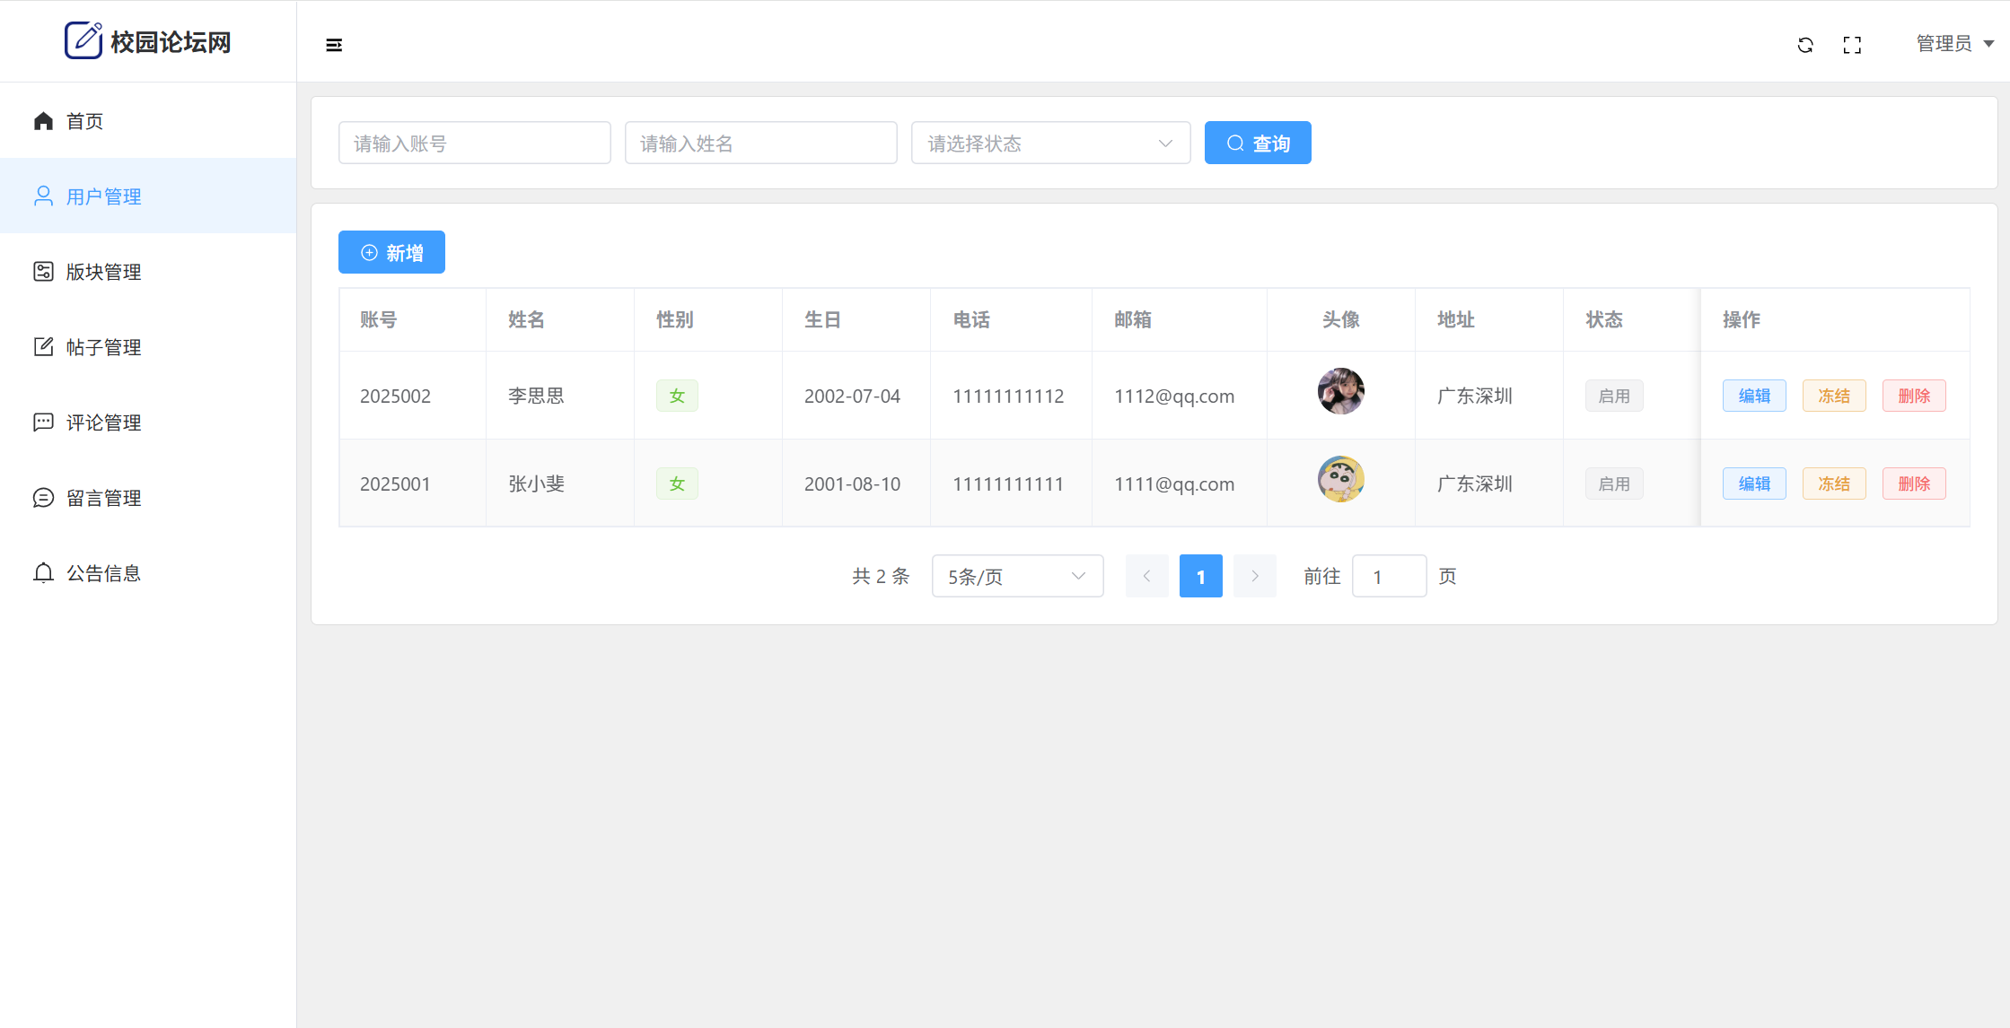This screenshot has height=1028, width=2010.
Task: Open 评论管理 in the sidebar
Action: 103,423
